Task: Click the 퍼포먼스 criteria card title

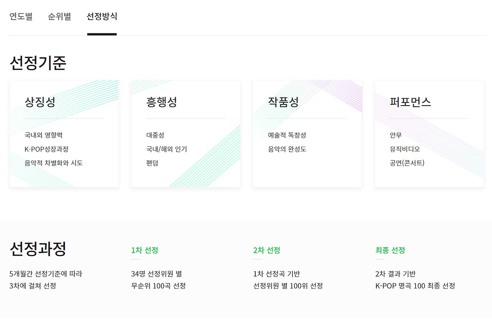Action: pos(410,102)
